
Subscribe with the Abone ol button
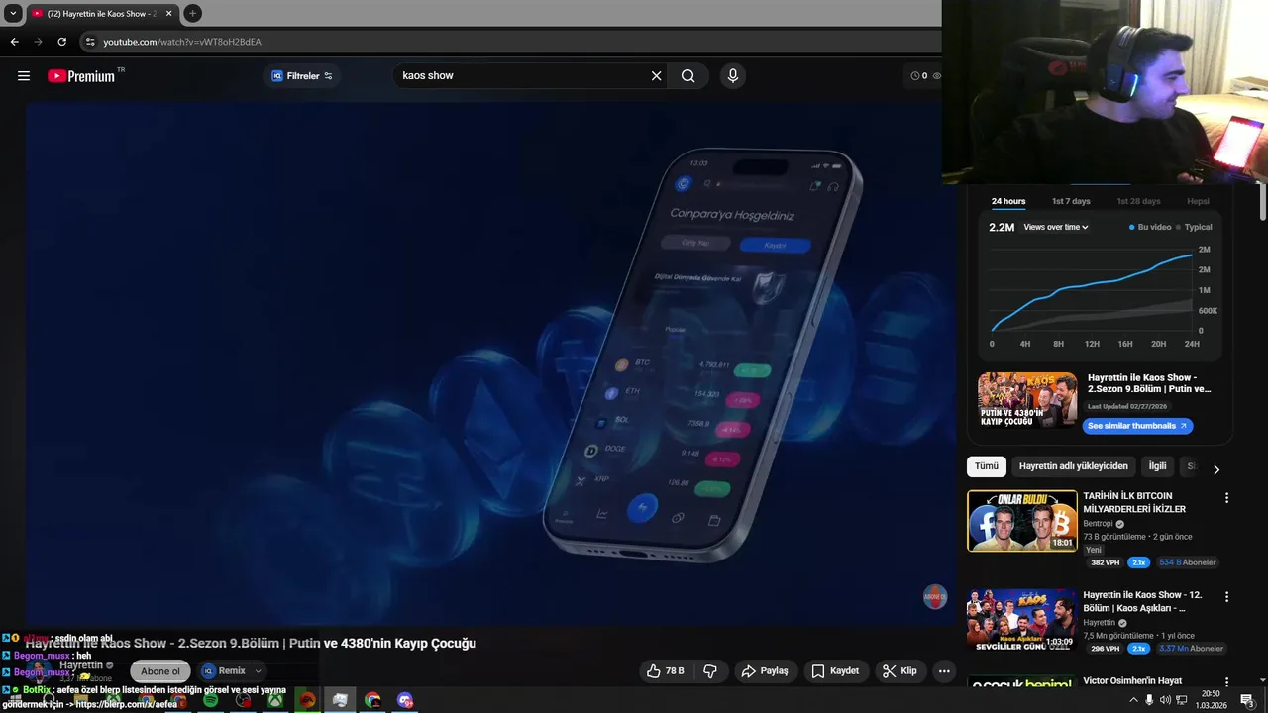click(x=160, y=671)
